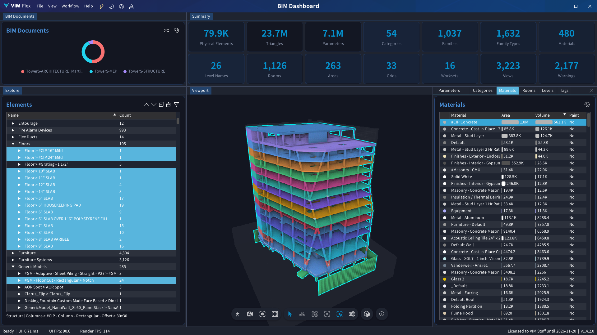Image resolution: width=597 pixels, height=335 pixels.
Task: Click the shuffle icon in BIM Documents panel
Action: (166, 30)
